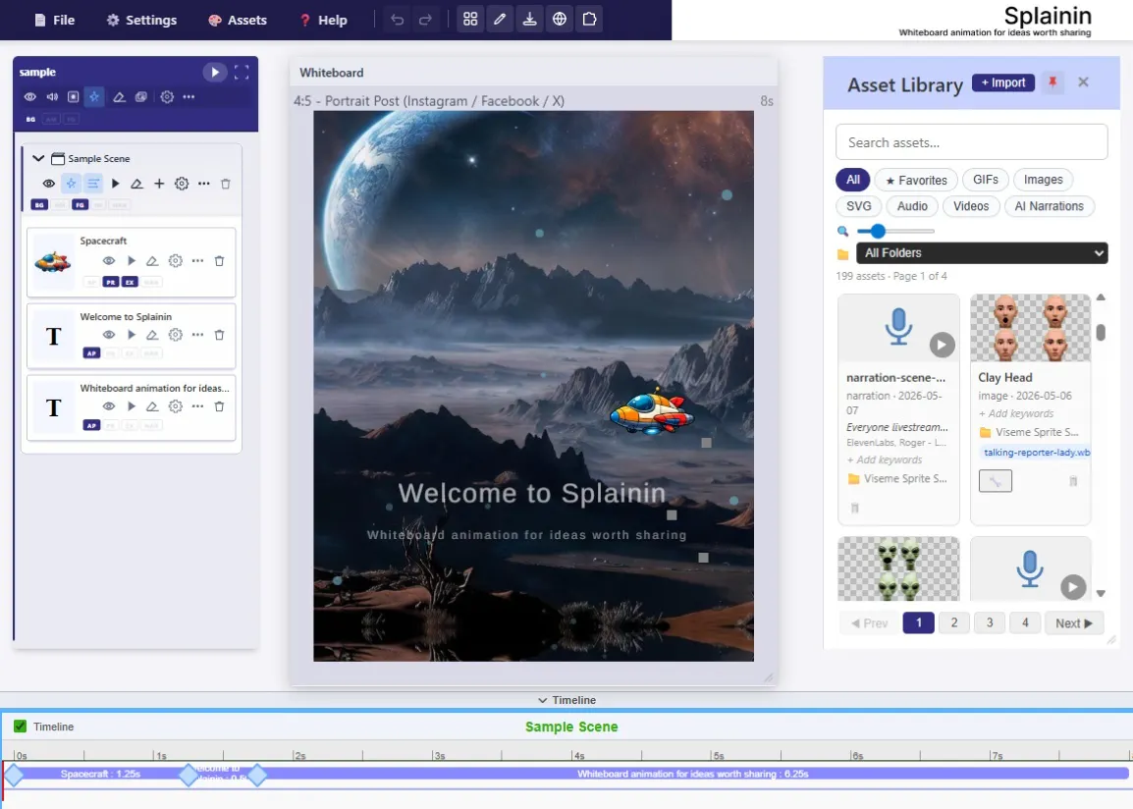Filter assets by GIFs
This screenshot has height=809, width=1133.
(985, 179)
